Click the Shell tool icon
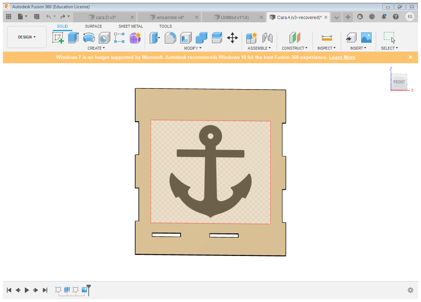421x302 pixels. [x=186, y=38]
